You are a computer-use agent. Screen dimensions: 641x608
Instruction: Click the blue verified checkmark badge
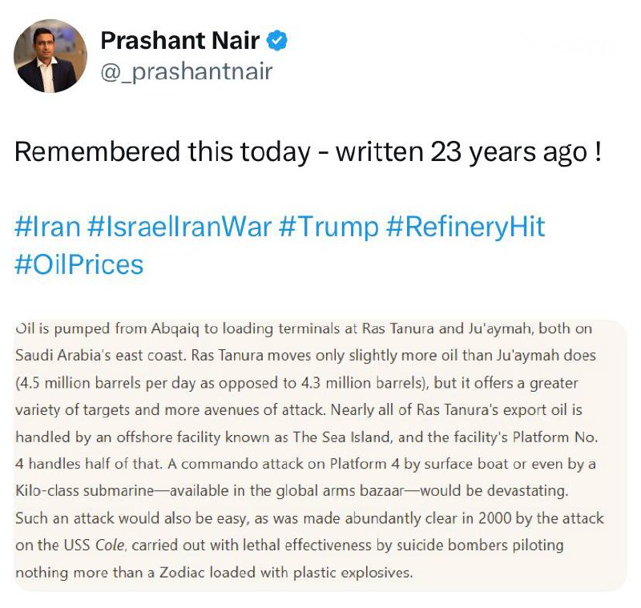coord(276,40)
